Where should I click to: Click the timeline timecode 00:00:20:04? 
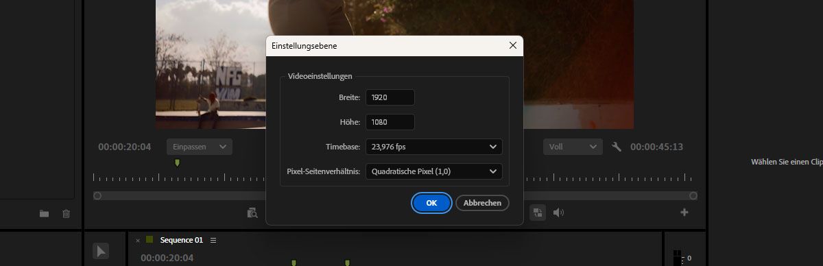tap(167, 258)
